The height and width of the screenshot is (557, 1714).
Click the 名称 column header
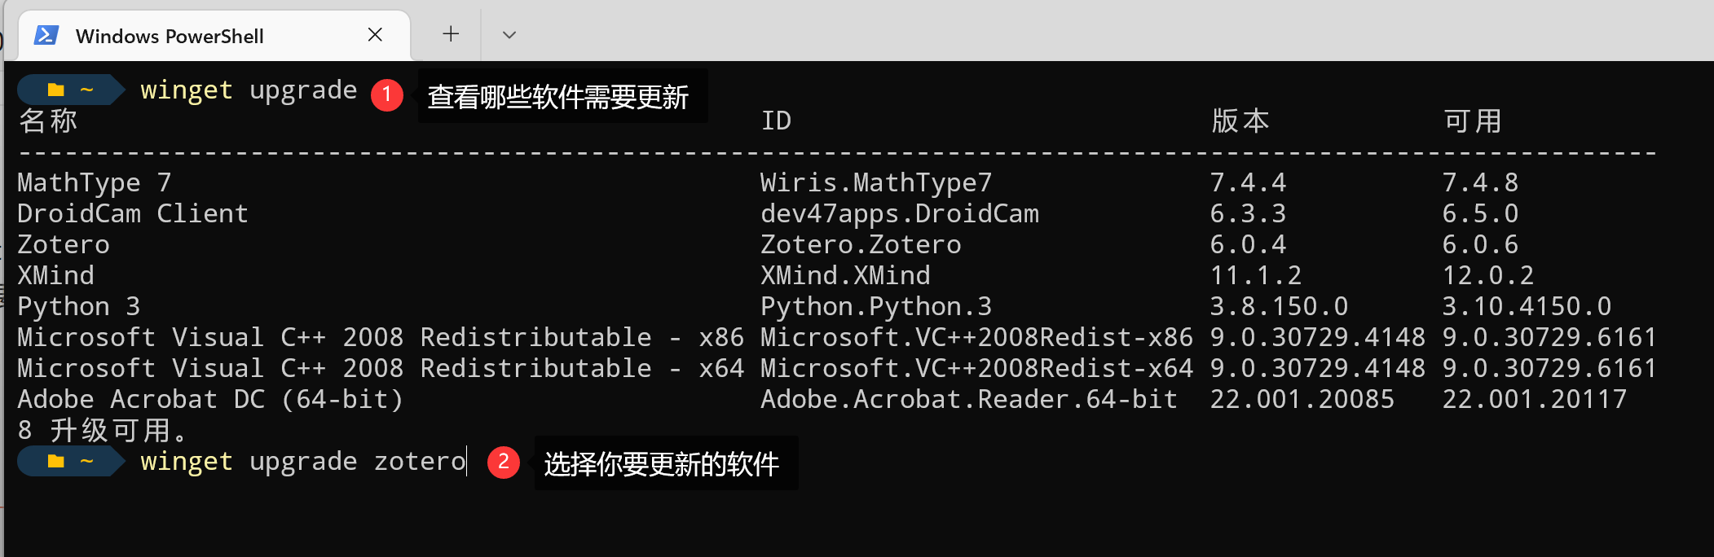(48, 121)
